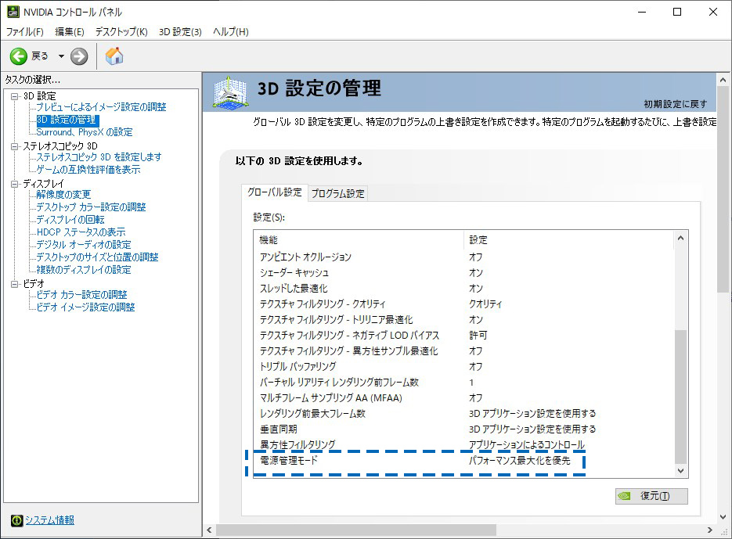Collapse the ビデオ tree node

14,284
